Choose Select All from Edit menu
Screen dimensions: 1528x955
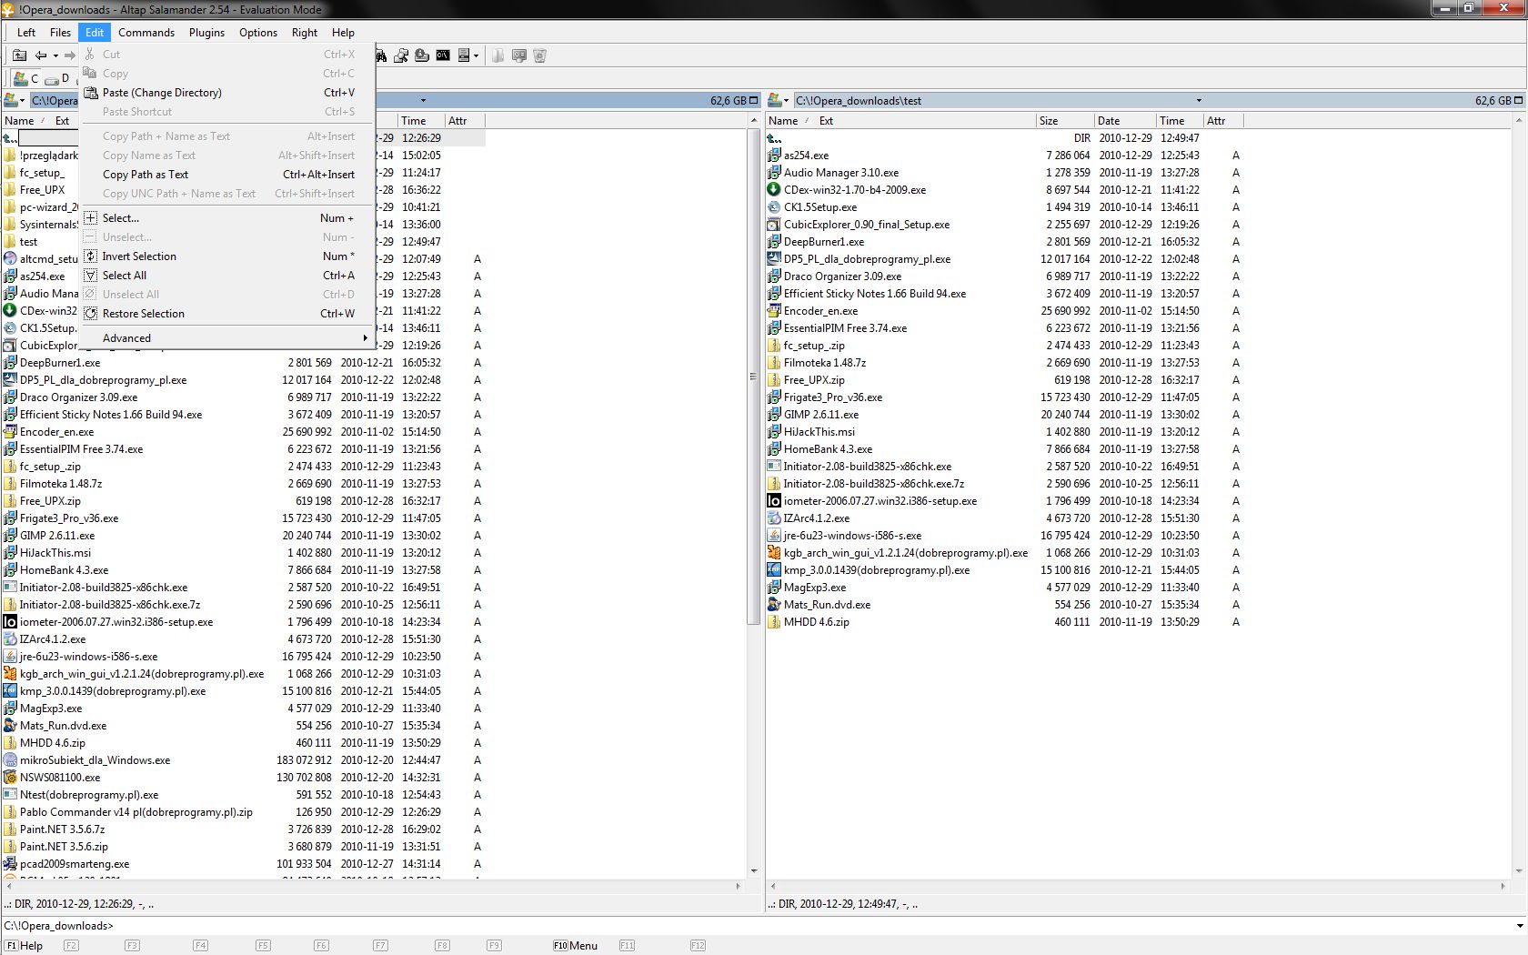227,276
